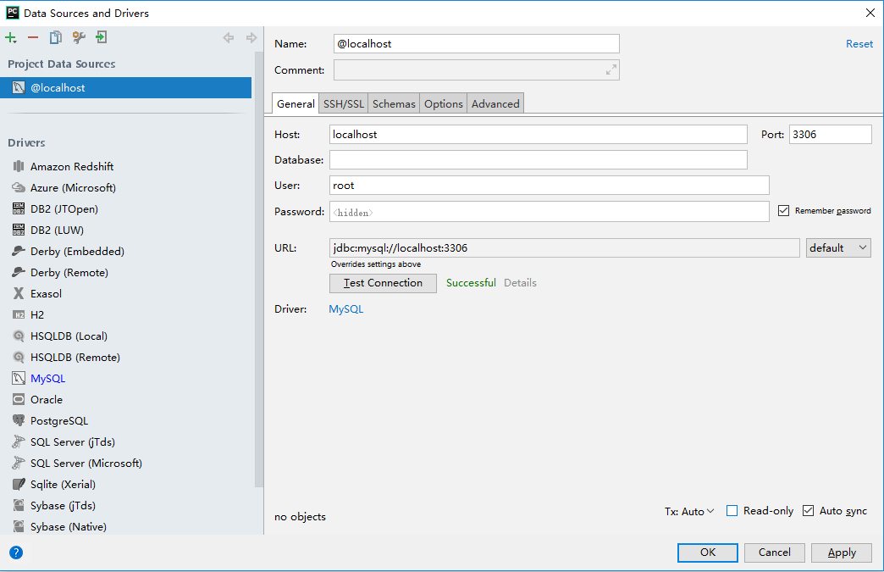Choose the DB2 (JTOpen) driver

click(x=64, y=208)
